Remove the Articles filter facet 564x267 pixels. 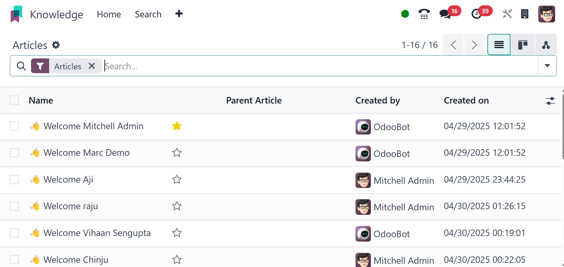(x=92, y=66)
